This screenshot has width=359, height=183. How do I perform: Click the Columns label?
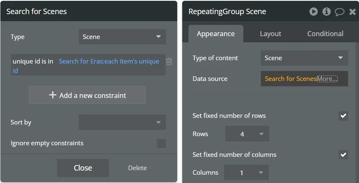[205, 173]
